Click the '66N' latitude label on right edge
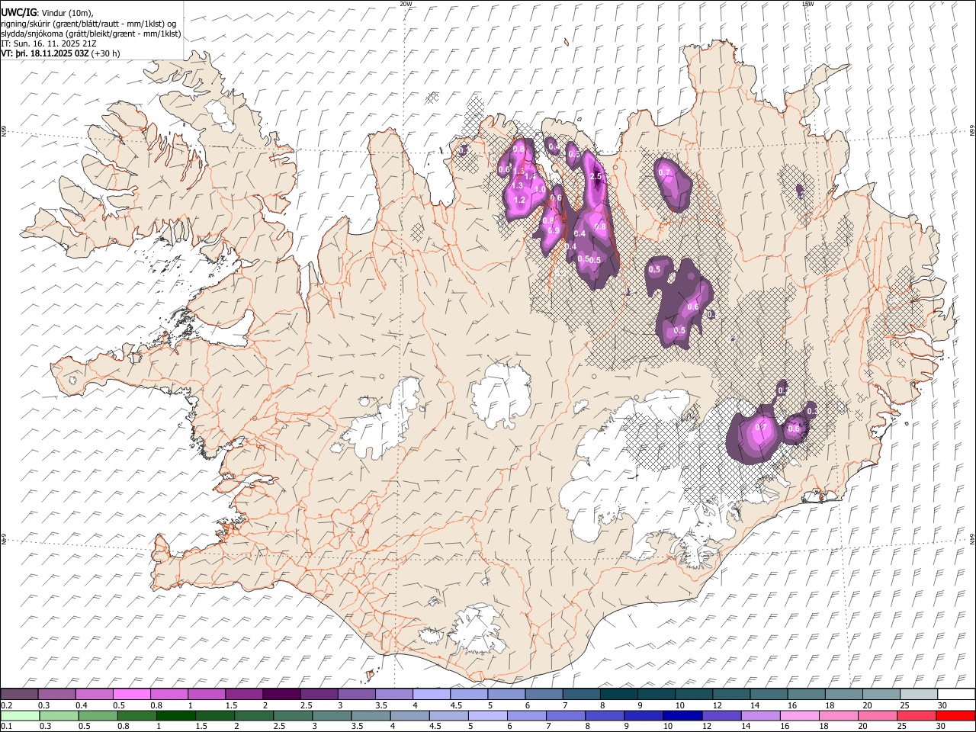This screenshot has height=732, width=976. tap(972, 131)
